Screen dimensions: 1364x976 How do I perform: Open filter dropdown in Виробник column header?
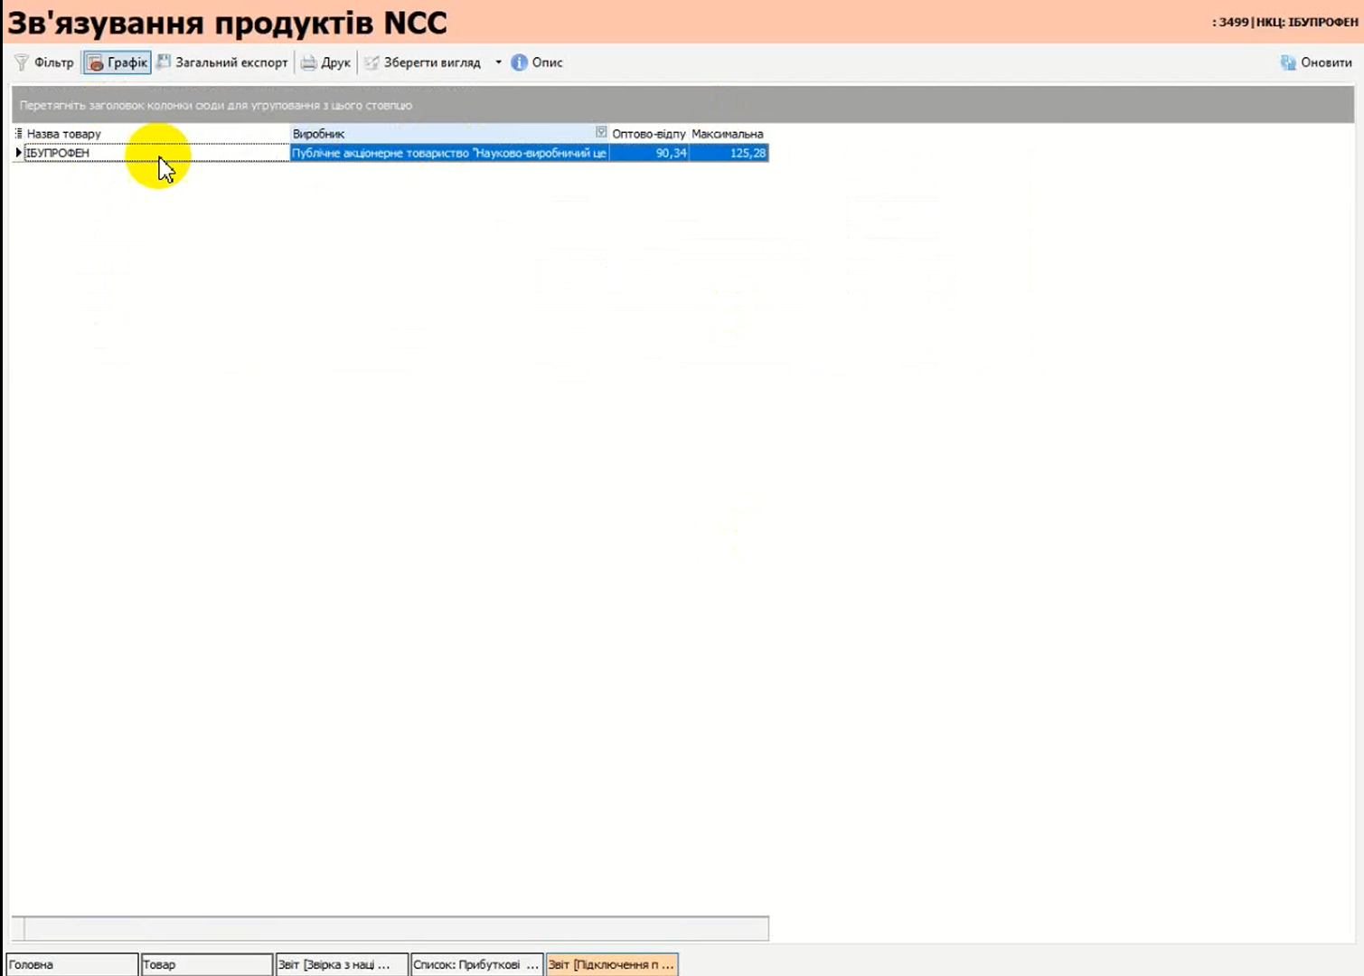point(601,133)
